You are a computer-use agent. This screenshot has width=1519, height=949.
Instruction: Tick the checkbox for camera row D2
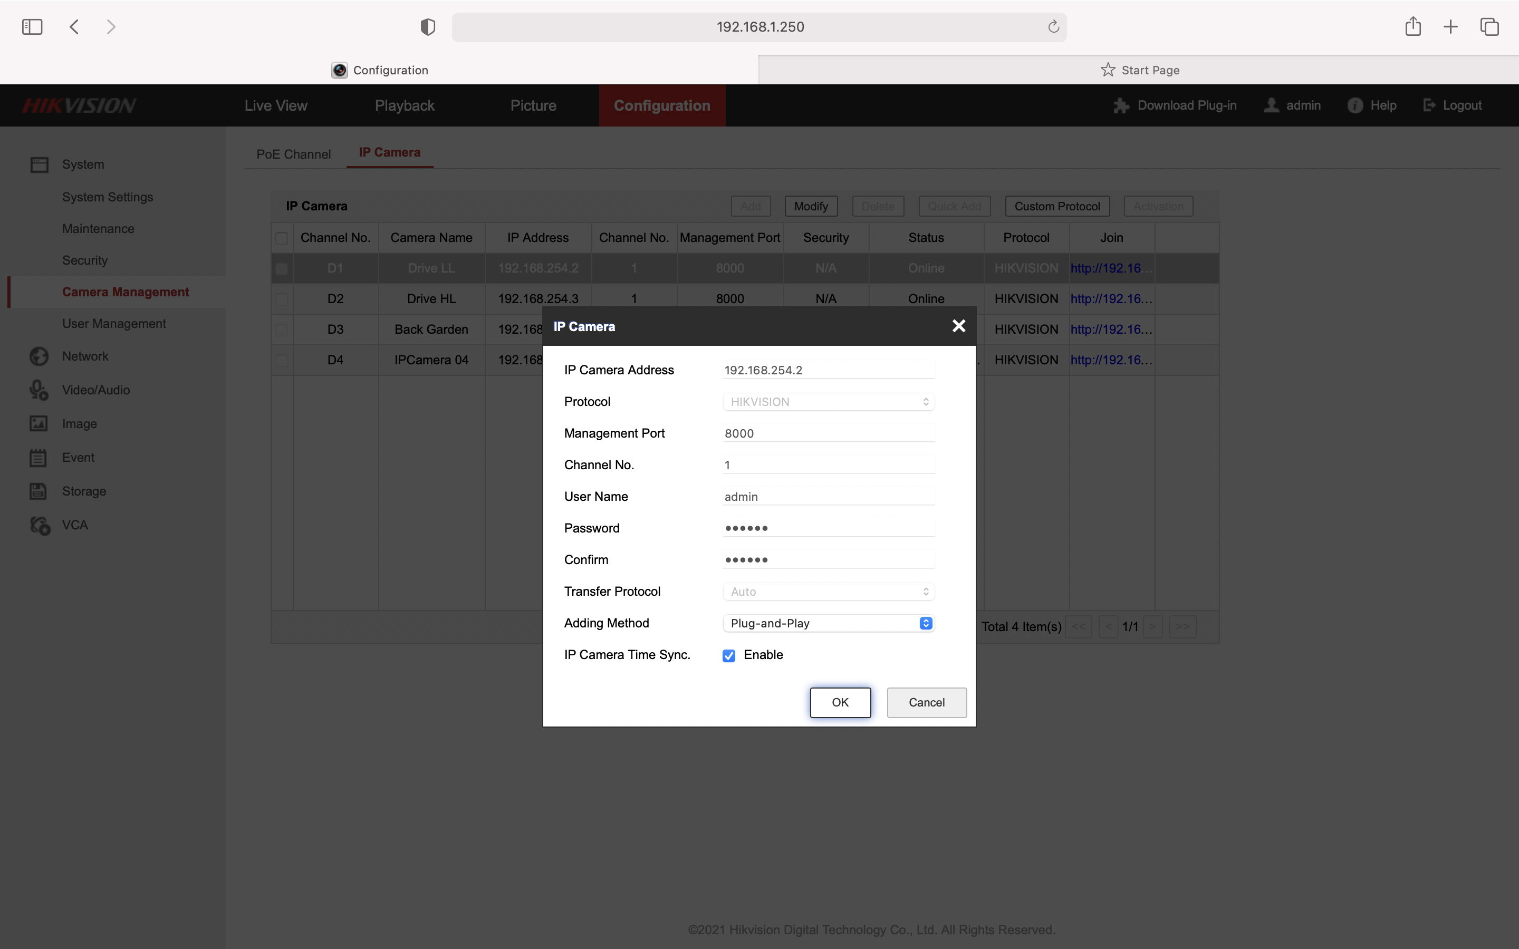pyautogui.click(x=282, y=299)
